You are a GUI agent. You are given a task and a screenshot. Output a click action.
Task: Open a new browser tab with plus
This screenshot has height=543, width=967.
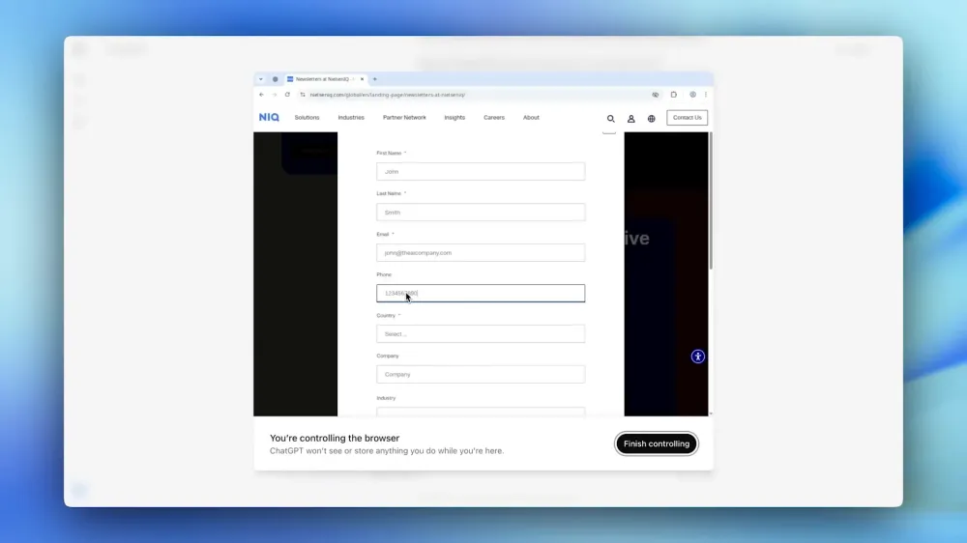click(x=374, y=79)
